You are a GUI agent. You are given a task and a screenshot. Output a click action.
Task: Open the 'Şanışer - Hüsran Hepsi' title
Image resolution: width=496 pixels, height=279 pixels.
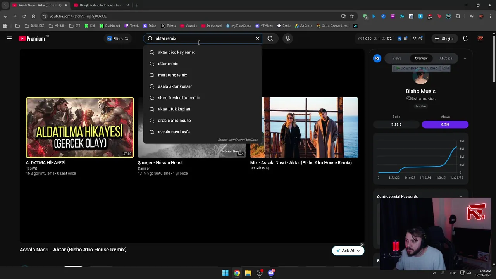coord(160,163)
